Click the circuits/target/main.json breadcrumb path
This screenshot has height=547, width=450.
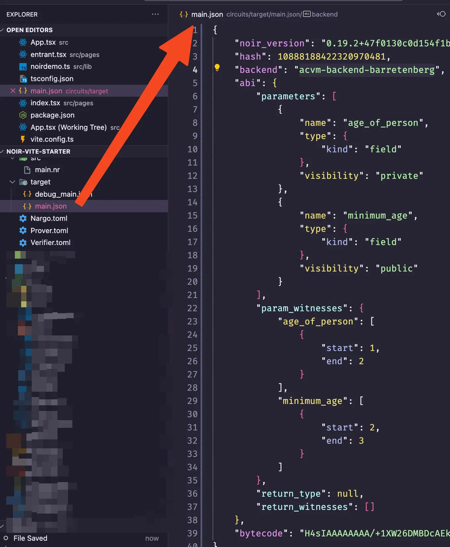click(264, 14)
